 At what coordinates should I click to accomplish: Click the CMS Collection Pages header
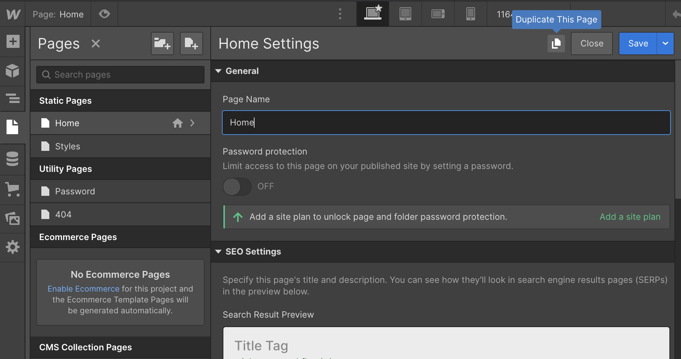(x=120, y=347)
